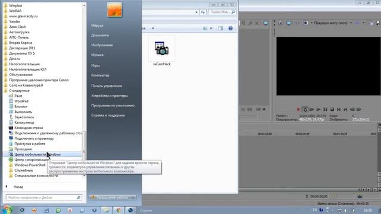Viewport: 381px width, 214px height.
Task: Open Изображения from Start menu right pane
Action: (102, 45)
